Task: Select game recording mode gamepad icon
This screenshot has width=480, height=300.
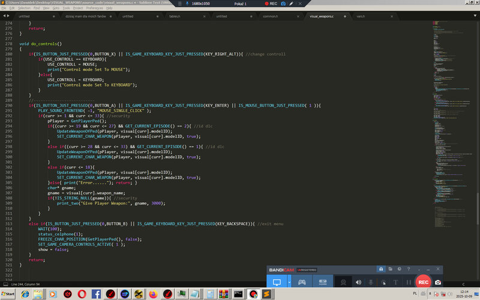Action: coord(302,282)
